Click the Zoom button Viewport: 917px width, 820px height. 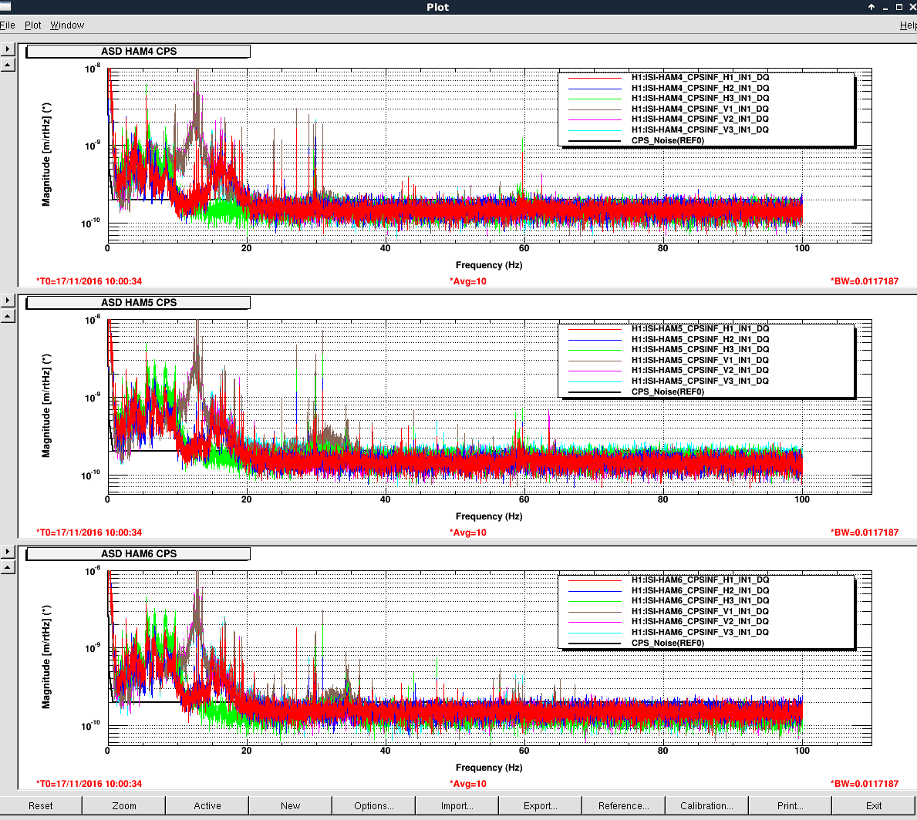coord(124,806)
